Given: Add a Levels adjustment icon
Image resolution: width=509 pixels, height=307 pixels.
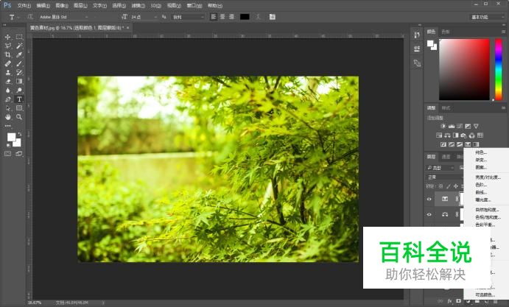Looking at the screenshot, I should click(x=452, y=126).
